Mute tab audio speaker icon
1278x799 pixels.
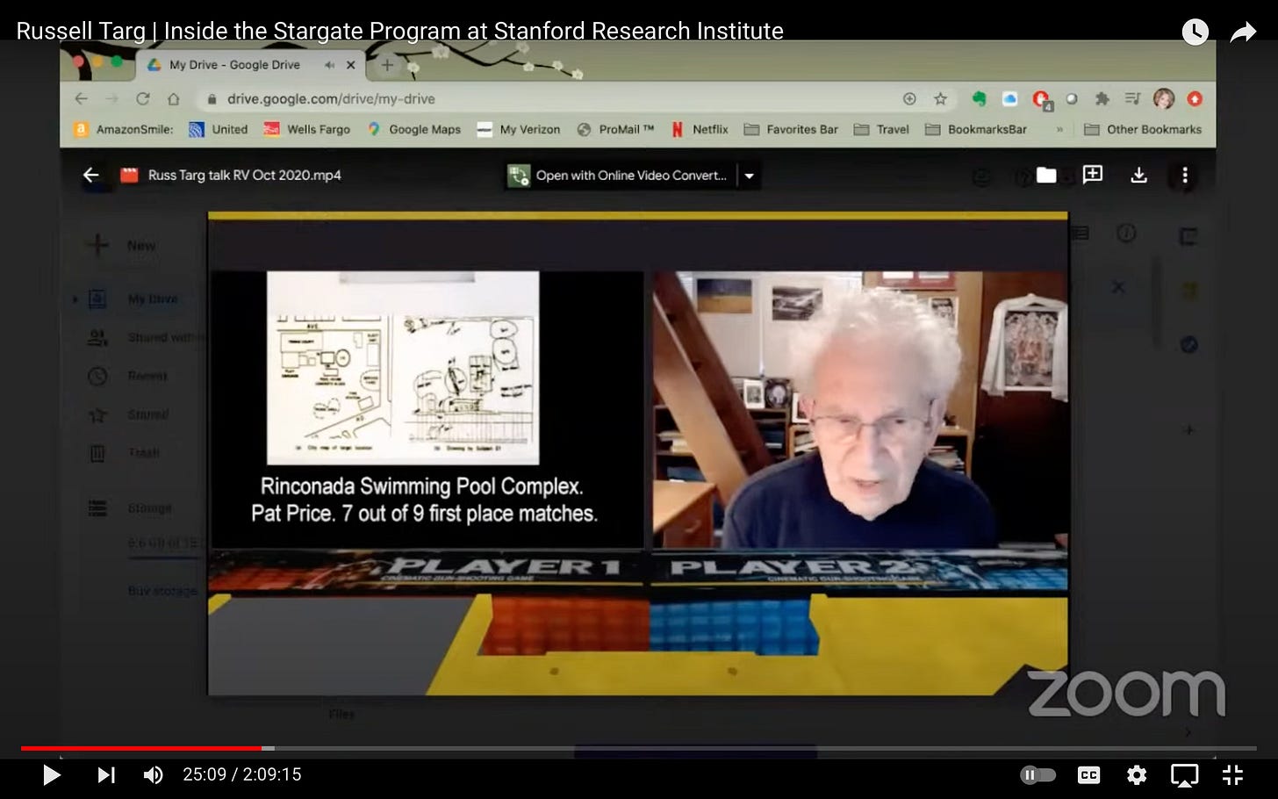[329, 65]
